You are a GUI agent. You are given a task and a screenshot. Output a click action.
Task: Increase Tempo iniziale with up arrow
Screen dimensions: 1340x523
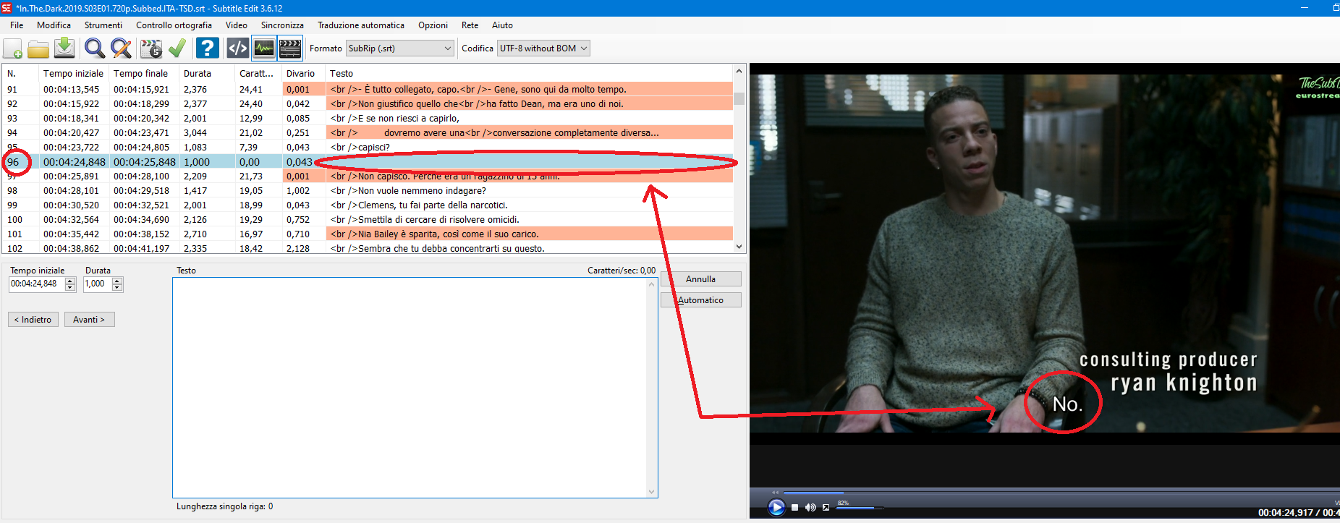coord(70,281)
